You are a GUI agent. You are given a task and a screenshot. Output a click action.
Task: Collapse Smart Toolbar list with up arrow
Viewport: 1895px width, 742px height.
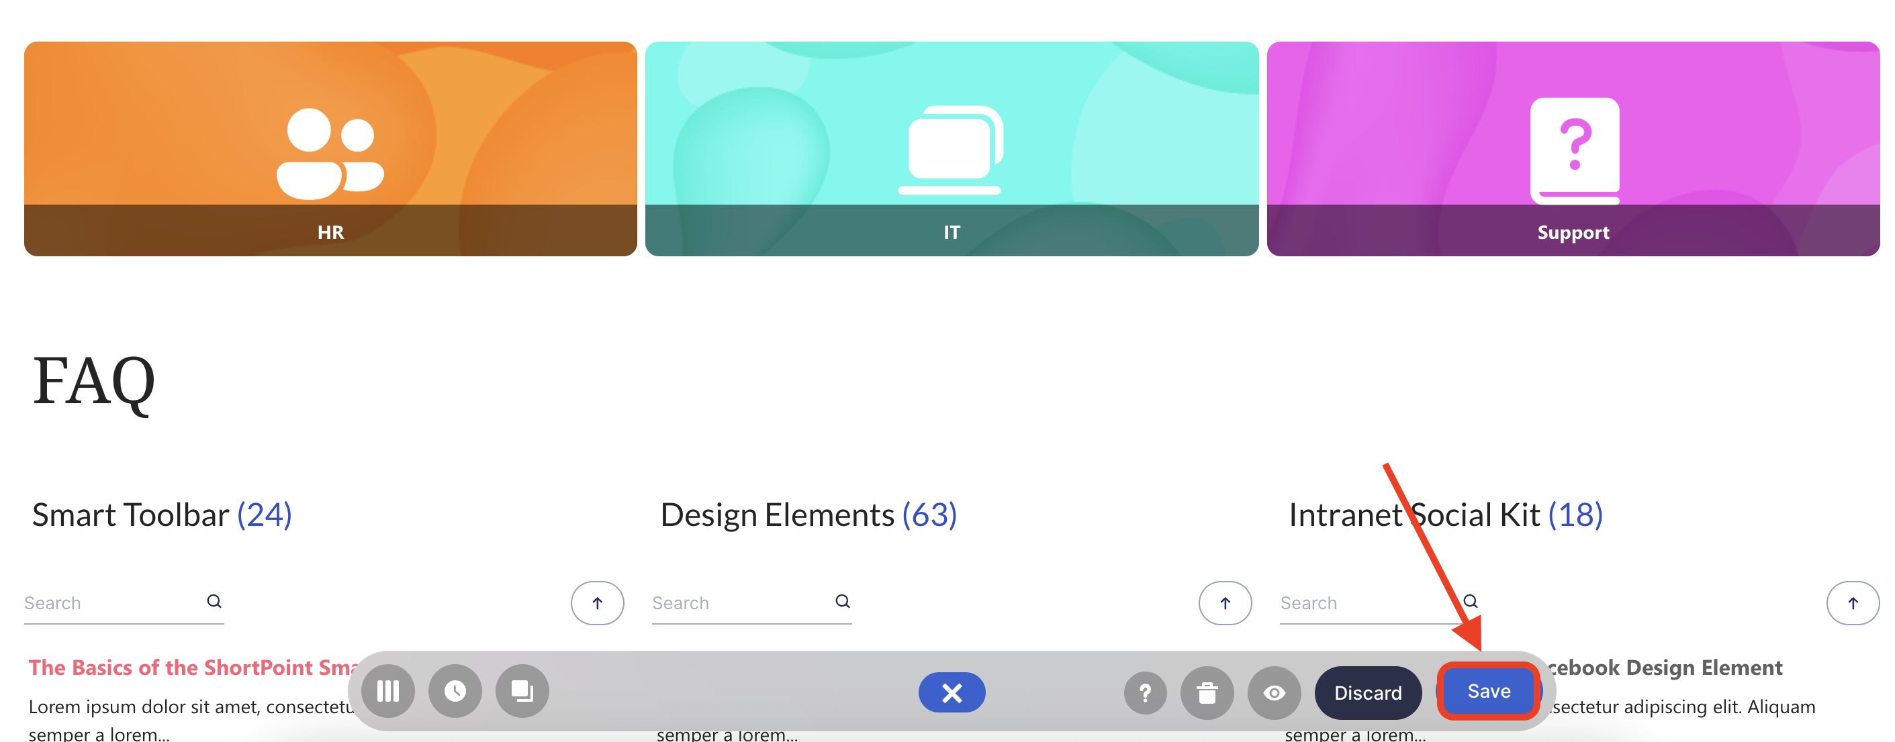(596, 603)
